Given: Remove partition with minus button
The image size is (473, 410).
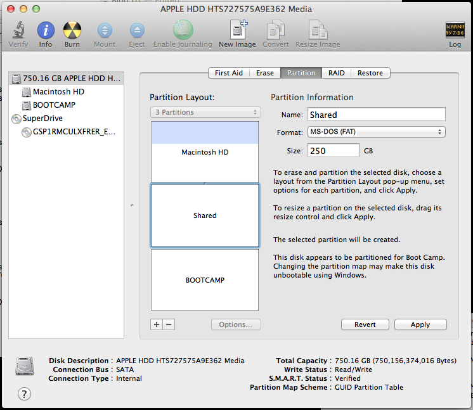Looking at the screenshot, I should (x=169, y=324).
